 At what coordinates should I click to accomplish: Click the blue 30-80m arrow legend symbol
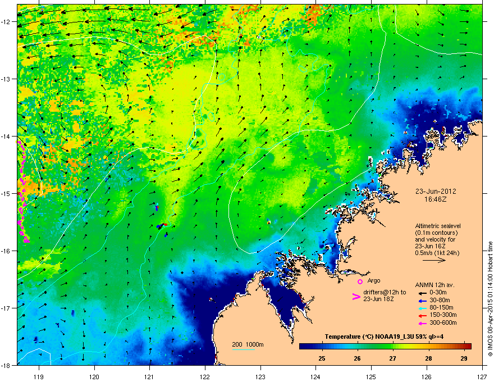422,301
